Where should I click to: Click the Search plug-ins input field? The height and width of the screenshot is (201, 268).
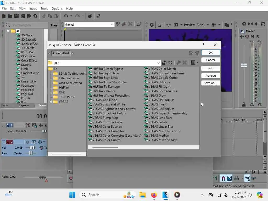[27, 25]
